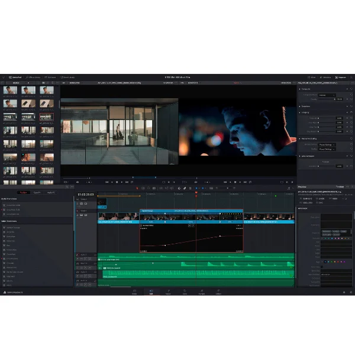Toggle the snapping magnet icon

pyautogui.click(x=179, y=188)
